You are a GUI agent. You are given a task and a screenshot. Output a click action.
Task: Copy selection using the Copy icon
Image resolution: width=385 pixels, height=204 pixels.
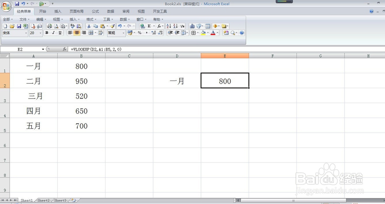coord(95,26)
